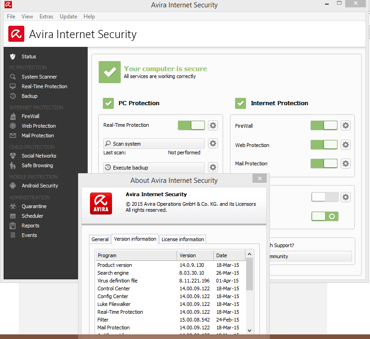Click the System Scanner magnifier icon
Image resolution: width=370 pixels, height=339 pixels.
click(x=13, y=77)
